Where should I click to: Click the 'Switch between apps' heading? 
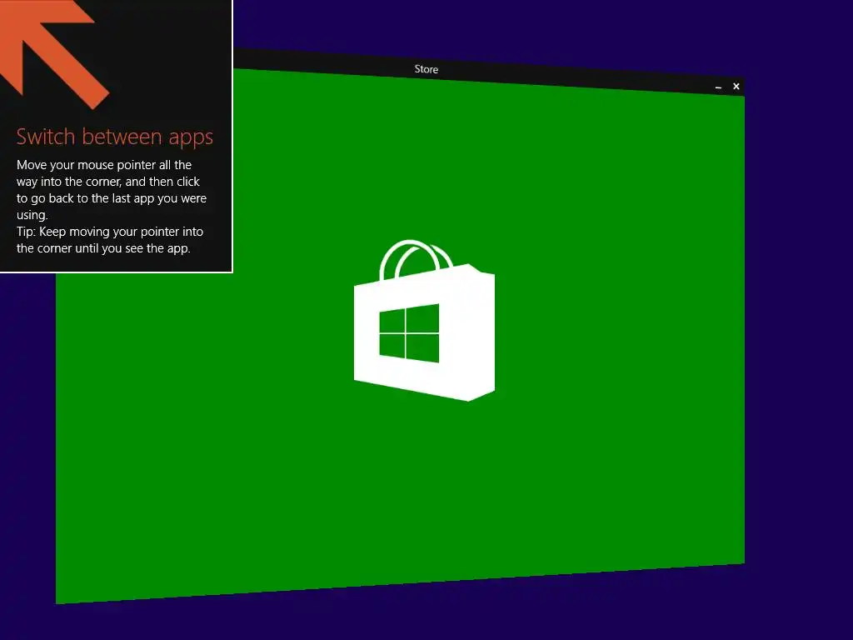[x=114, y=137]
